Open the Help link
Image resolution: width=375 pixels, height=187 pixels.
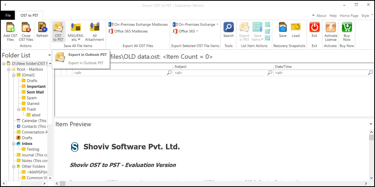coord(333,16)
